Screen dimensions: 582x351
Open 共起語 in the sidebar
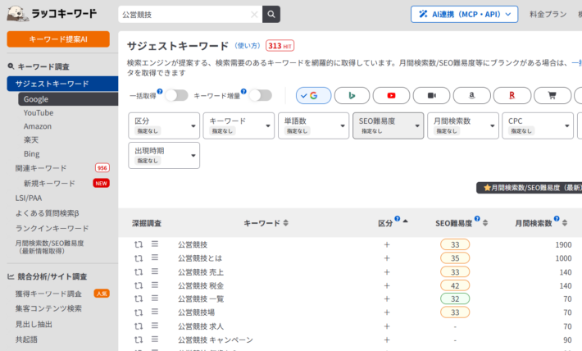[26, 340]
